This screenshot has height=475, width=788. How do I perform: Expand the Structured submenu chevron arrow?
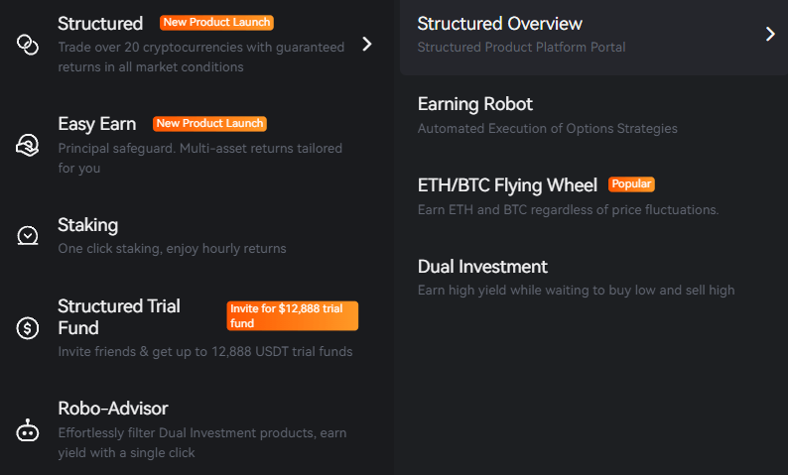coord(367,44)
